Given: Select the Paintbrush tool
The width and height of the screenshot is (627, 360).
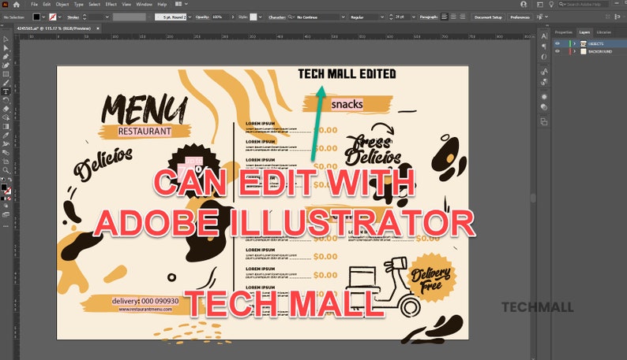Looking at the screenshot, I should click(x=6, y=83).
